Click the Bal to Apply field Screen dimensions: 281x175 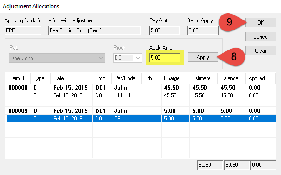[x=203, y=30]
